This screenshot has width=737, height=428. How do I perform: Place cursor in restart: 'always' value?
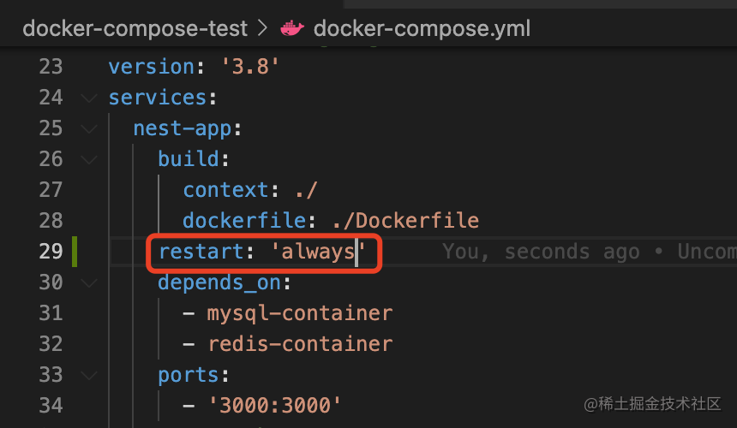(318, 252)
